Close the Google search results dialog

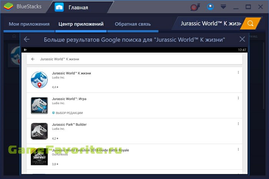tap(242, 39)
